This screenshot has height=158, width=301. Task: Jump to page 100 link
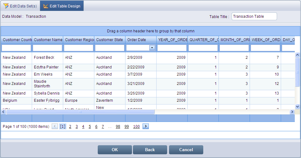point(136,127)
